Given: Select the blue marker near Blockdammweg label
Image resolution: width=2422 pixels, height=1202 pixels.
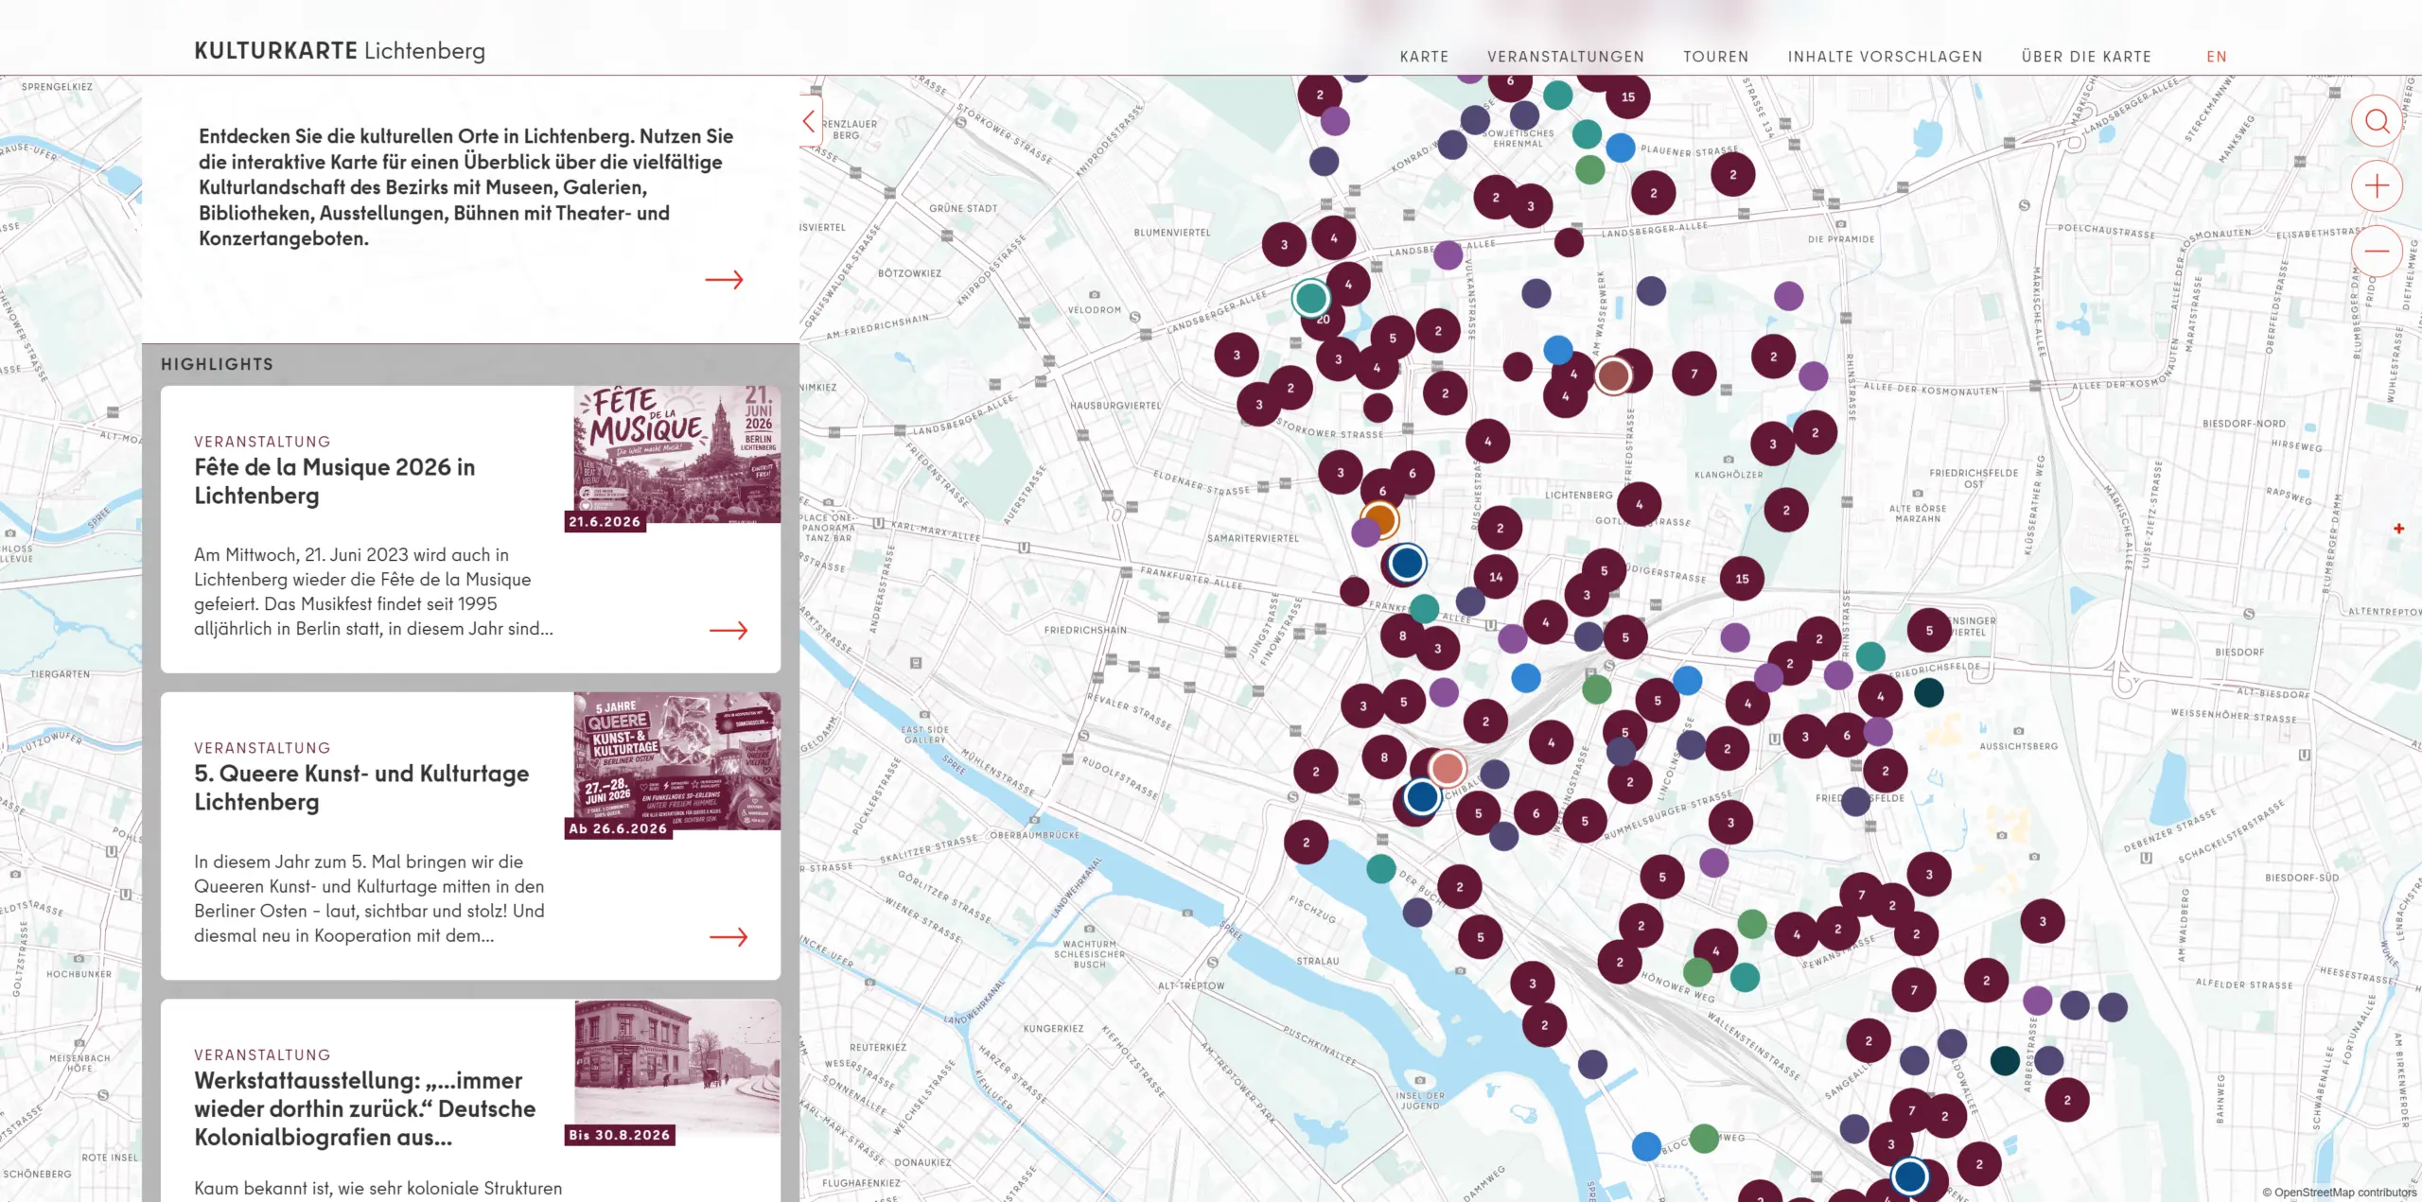Looking at the screenshot, I should coord(1646,1146).
